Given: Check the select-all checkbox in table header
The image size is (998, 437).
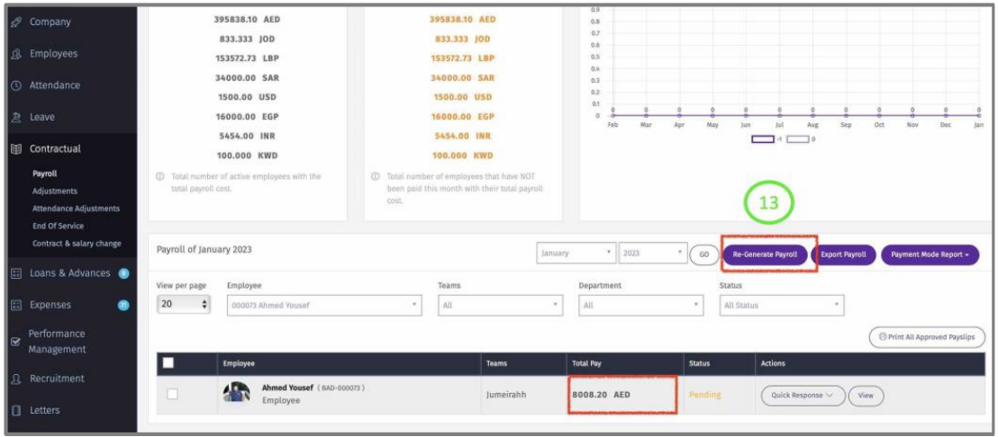Looking at the screenshot, I should (x=167, y=364).
